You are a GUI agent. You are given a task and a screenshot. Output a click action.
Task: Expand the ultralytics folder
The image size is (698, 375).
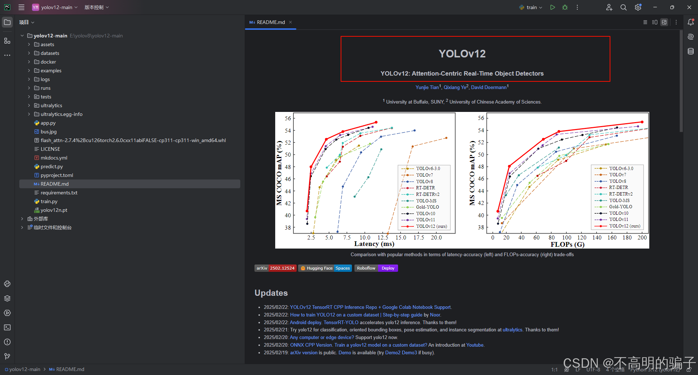[x=29, y=105]
